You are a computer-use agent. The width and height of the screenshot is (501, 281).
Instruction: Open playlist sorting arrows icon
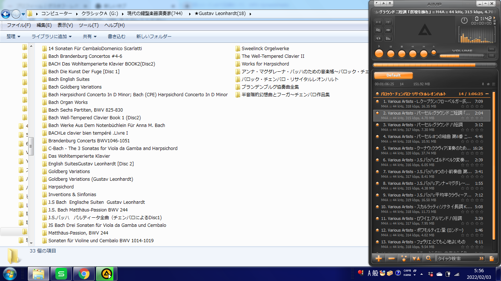pos(416,259)
